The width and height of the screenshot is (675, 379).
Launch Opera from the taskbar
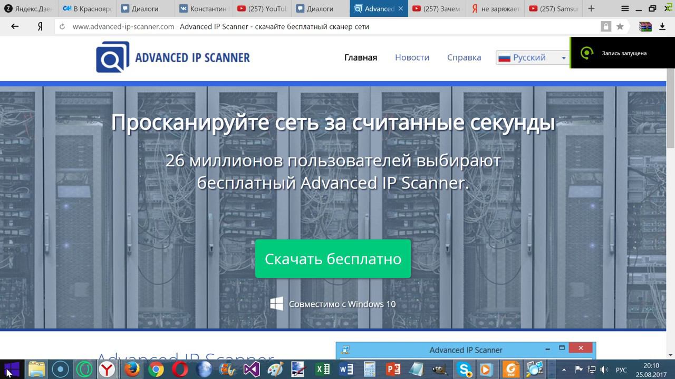point(180,369)
